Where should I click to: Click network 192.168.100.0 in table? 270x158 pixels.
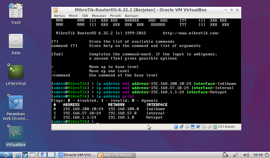124,109
